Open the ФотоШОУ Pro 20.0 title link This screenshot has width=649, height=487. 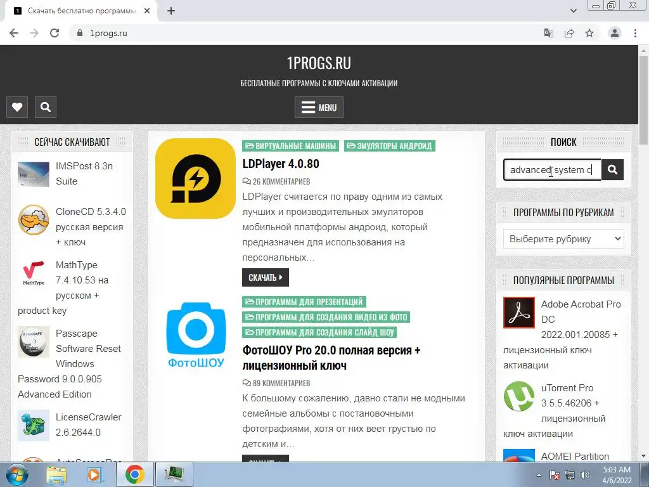point(331,358)
